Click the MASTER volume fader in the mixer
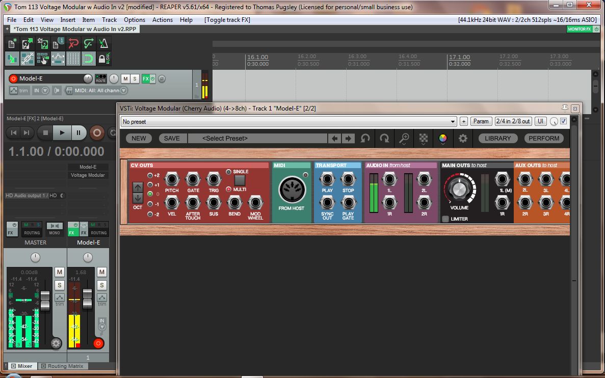This screenshot has height=378, width=605. pyautogui.click(x=45, y=301)
